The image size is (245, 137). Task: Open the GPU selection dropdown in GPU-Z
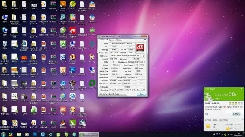113,94
